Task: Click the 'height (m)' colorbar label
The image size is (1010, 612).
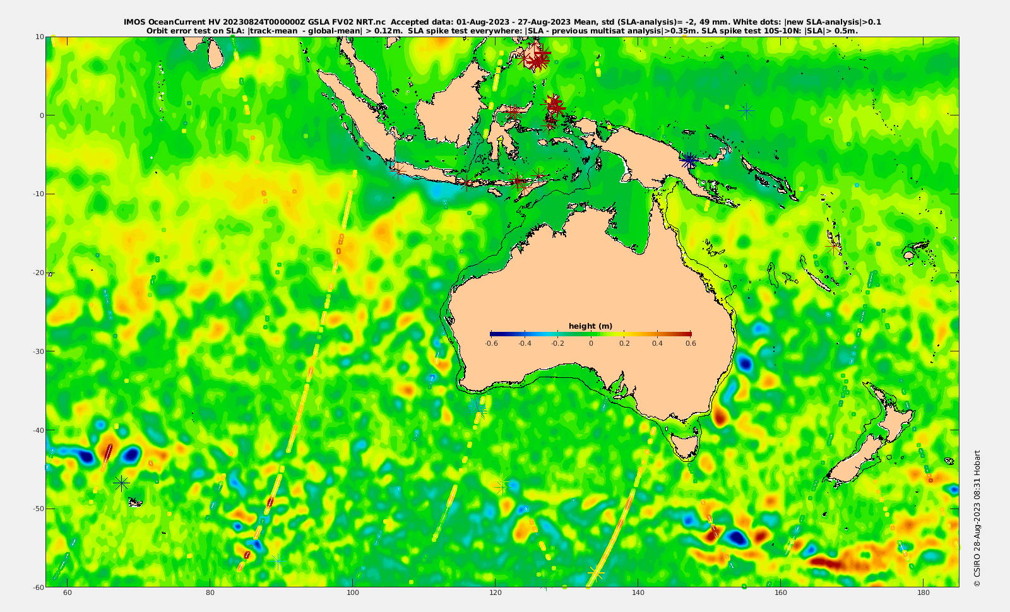Action: [590, 326]
